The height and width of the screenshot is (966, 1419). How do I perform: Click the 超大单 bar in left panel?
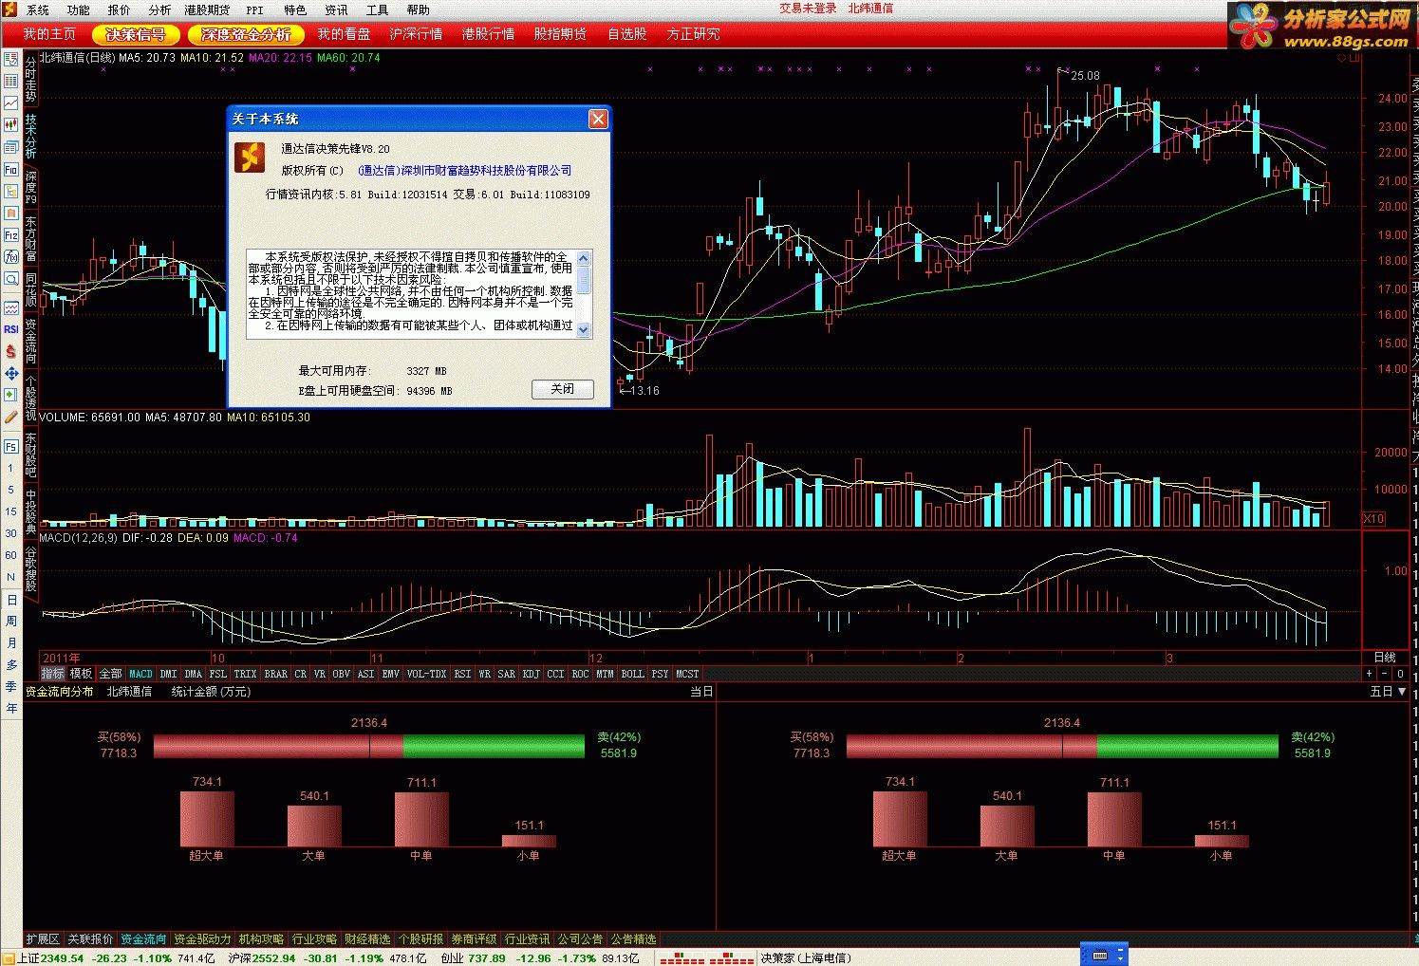coord(207,819)
